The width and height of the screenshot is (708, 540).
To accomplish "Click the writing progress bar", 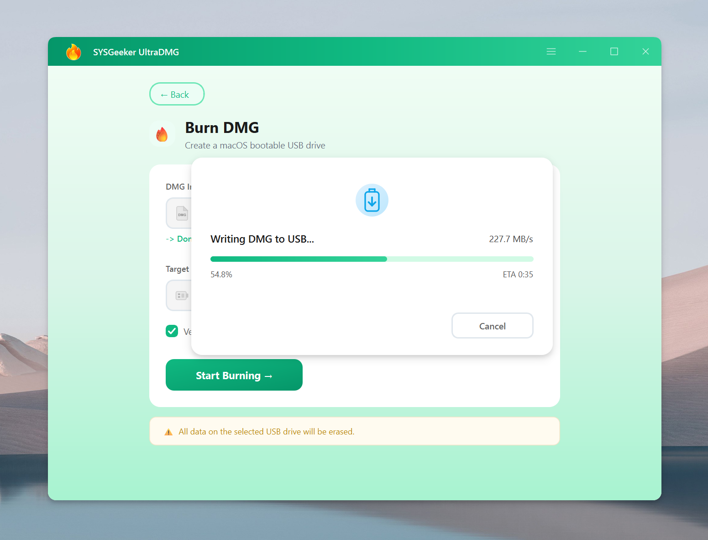I will click(x=372, y=259).
